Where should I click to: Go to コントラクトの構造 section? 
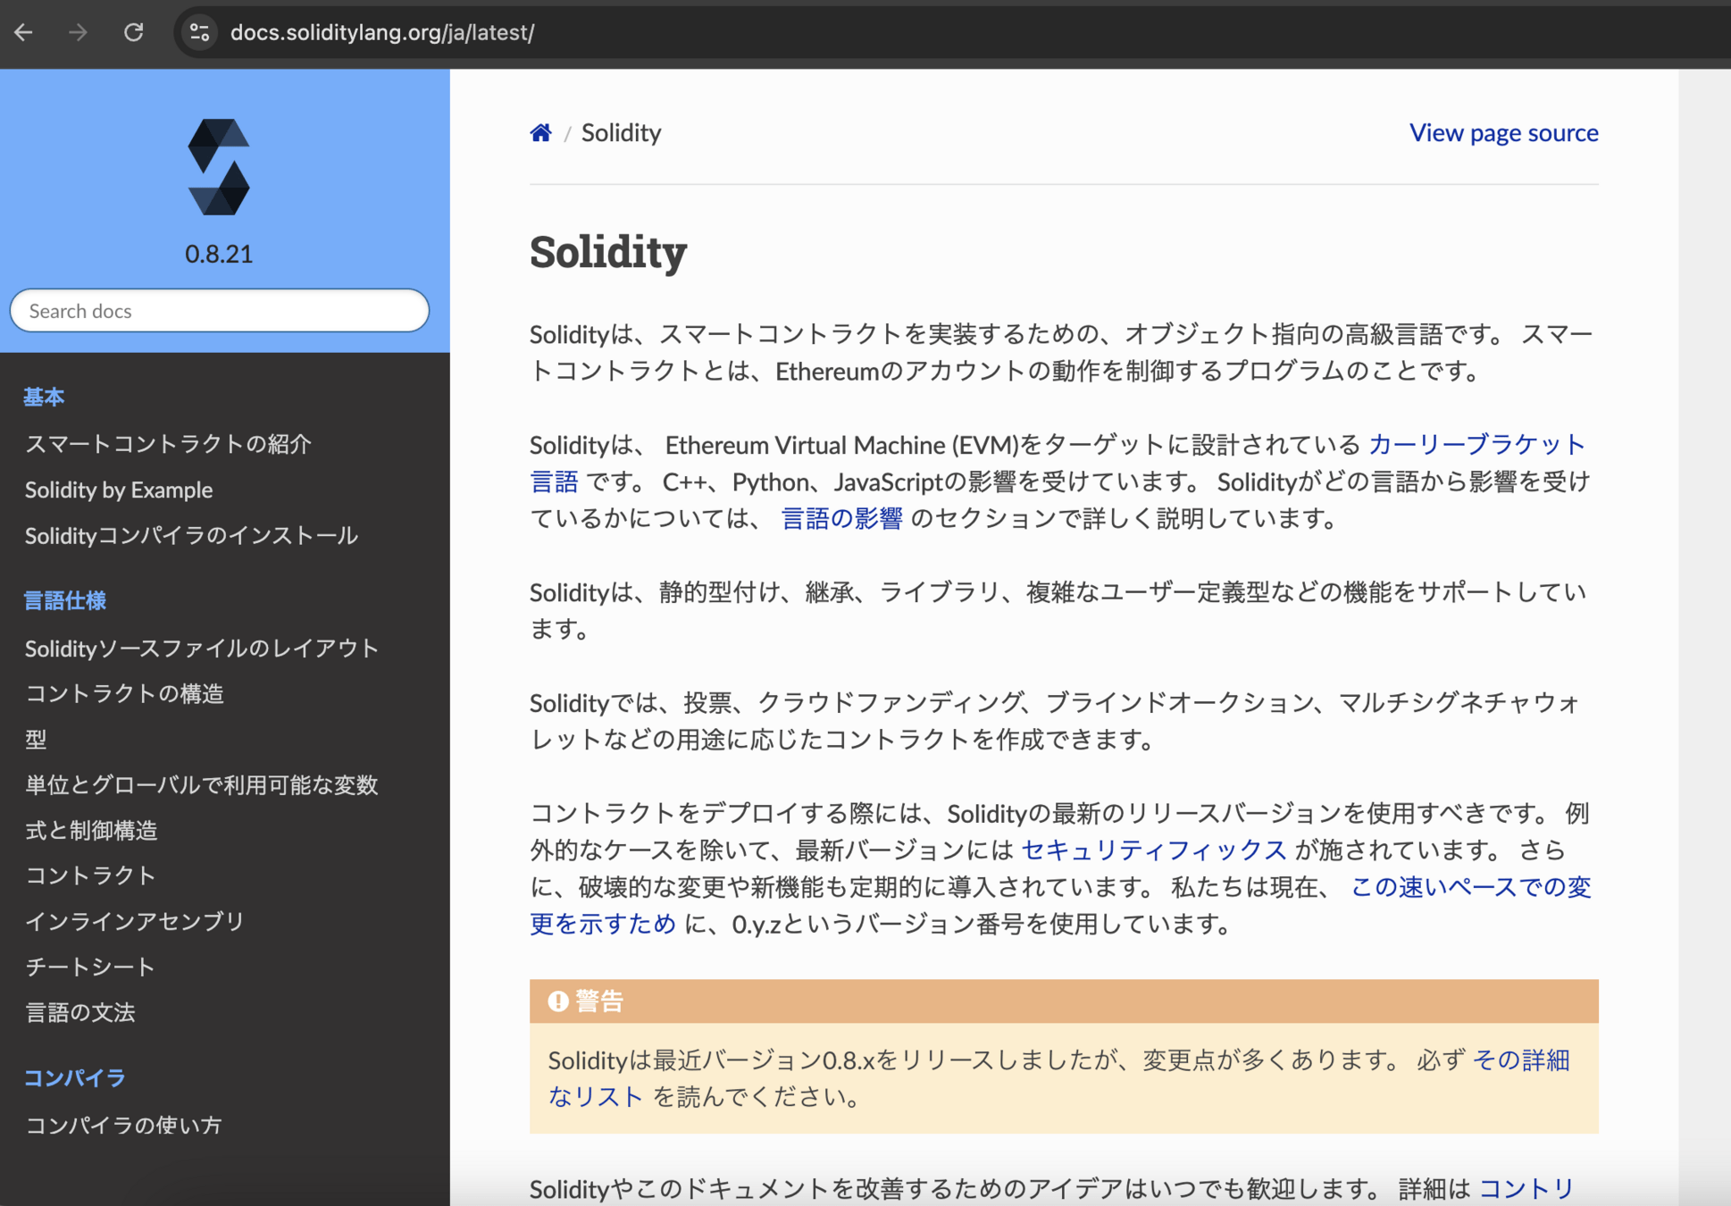point(124,693)
